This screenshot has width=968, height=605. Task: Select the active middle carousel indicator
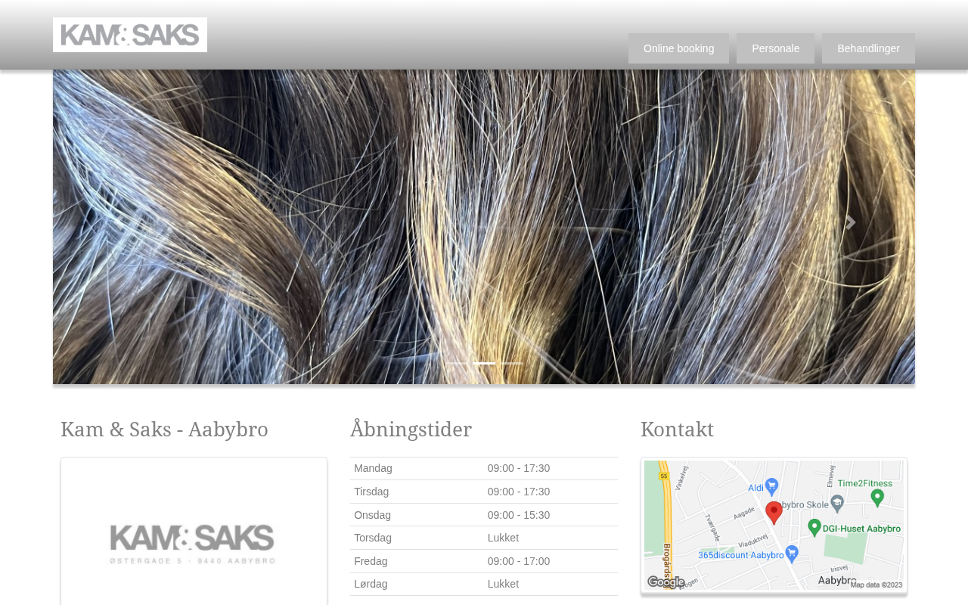(484, 364)
